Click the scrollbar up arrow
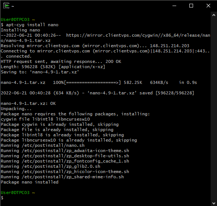This screenshot has width=217, height=206. [x=214, y=15]
